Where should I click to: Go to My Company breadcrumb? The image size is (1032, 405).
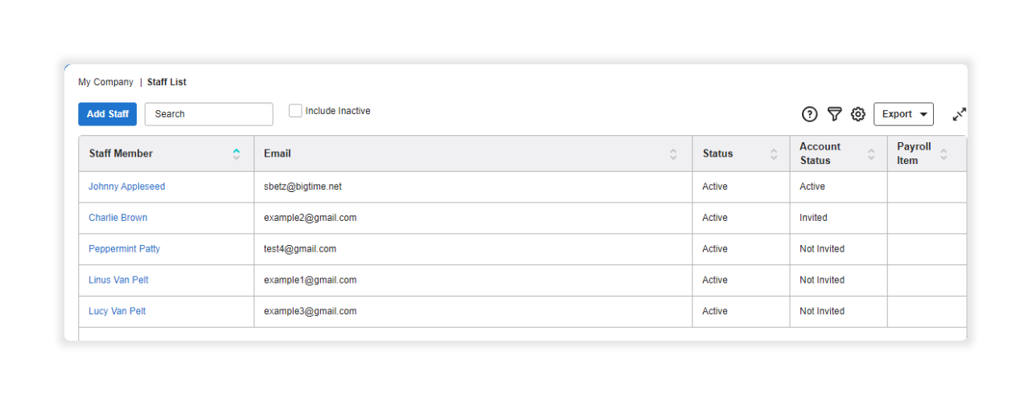click(105, 82)
